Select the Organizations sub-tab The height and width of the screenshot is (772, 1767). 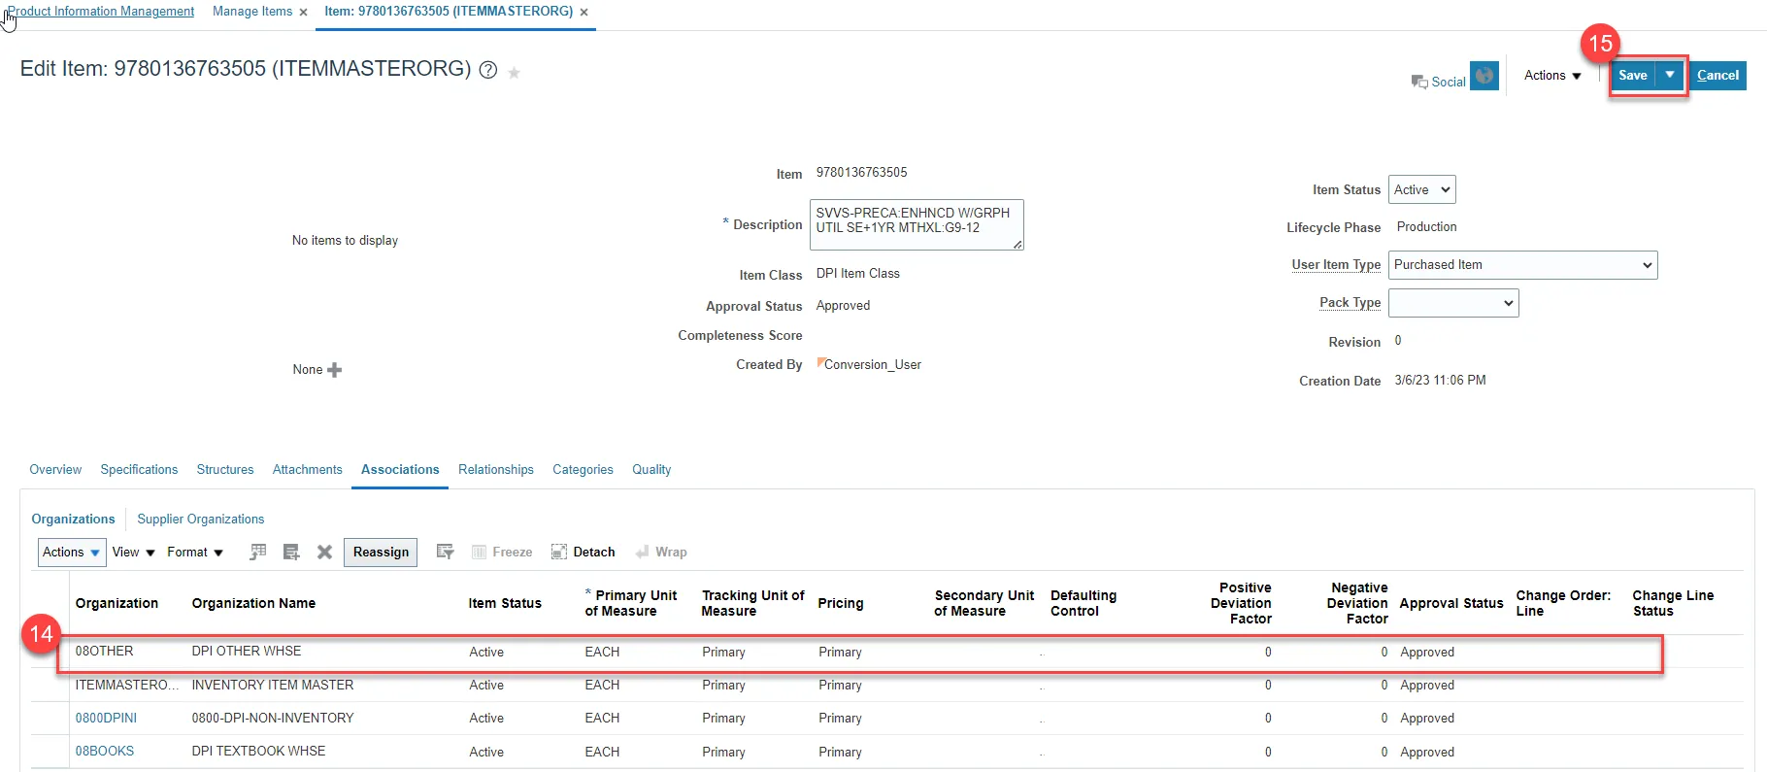[73, 520]
